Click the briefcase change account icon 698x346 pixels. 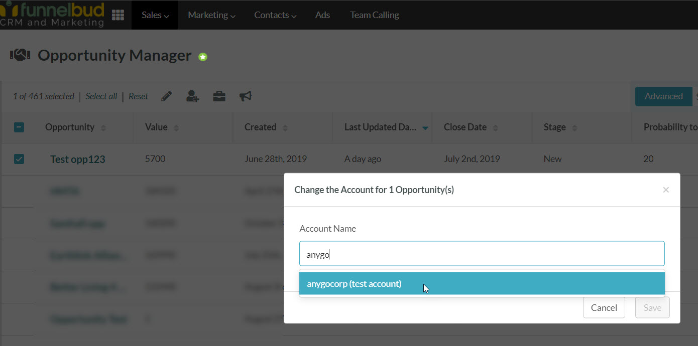219,96
